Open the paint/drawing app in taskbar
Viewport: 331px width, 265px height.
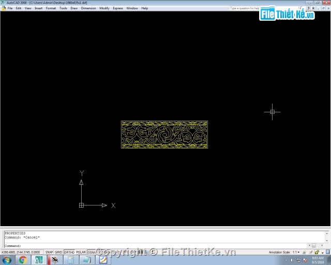coord(103,260)
